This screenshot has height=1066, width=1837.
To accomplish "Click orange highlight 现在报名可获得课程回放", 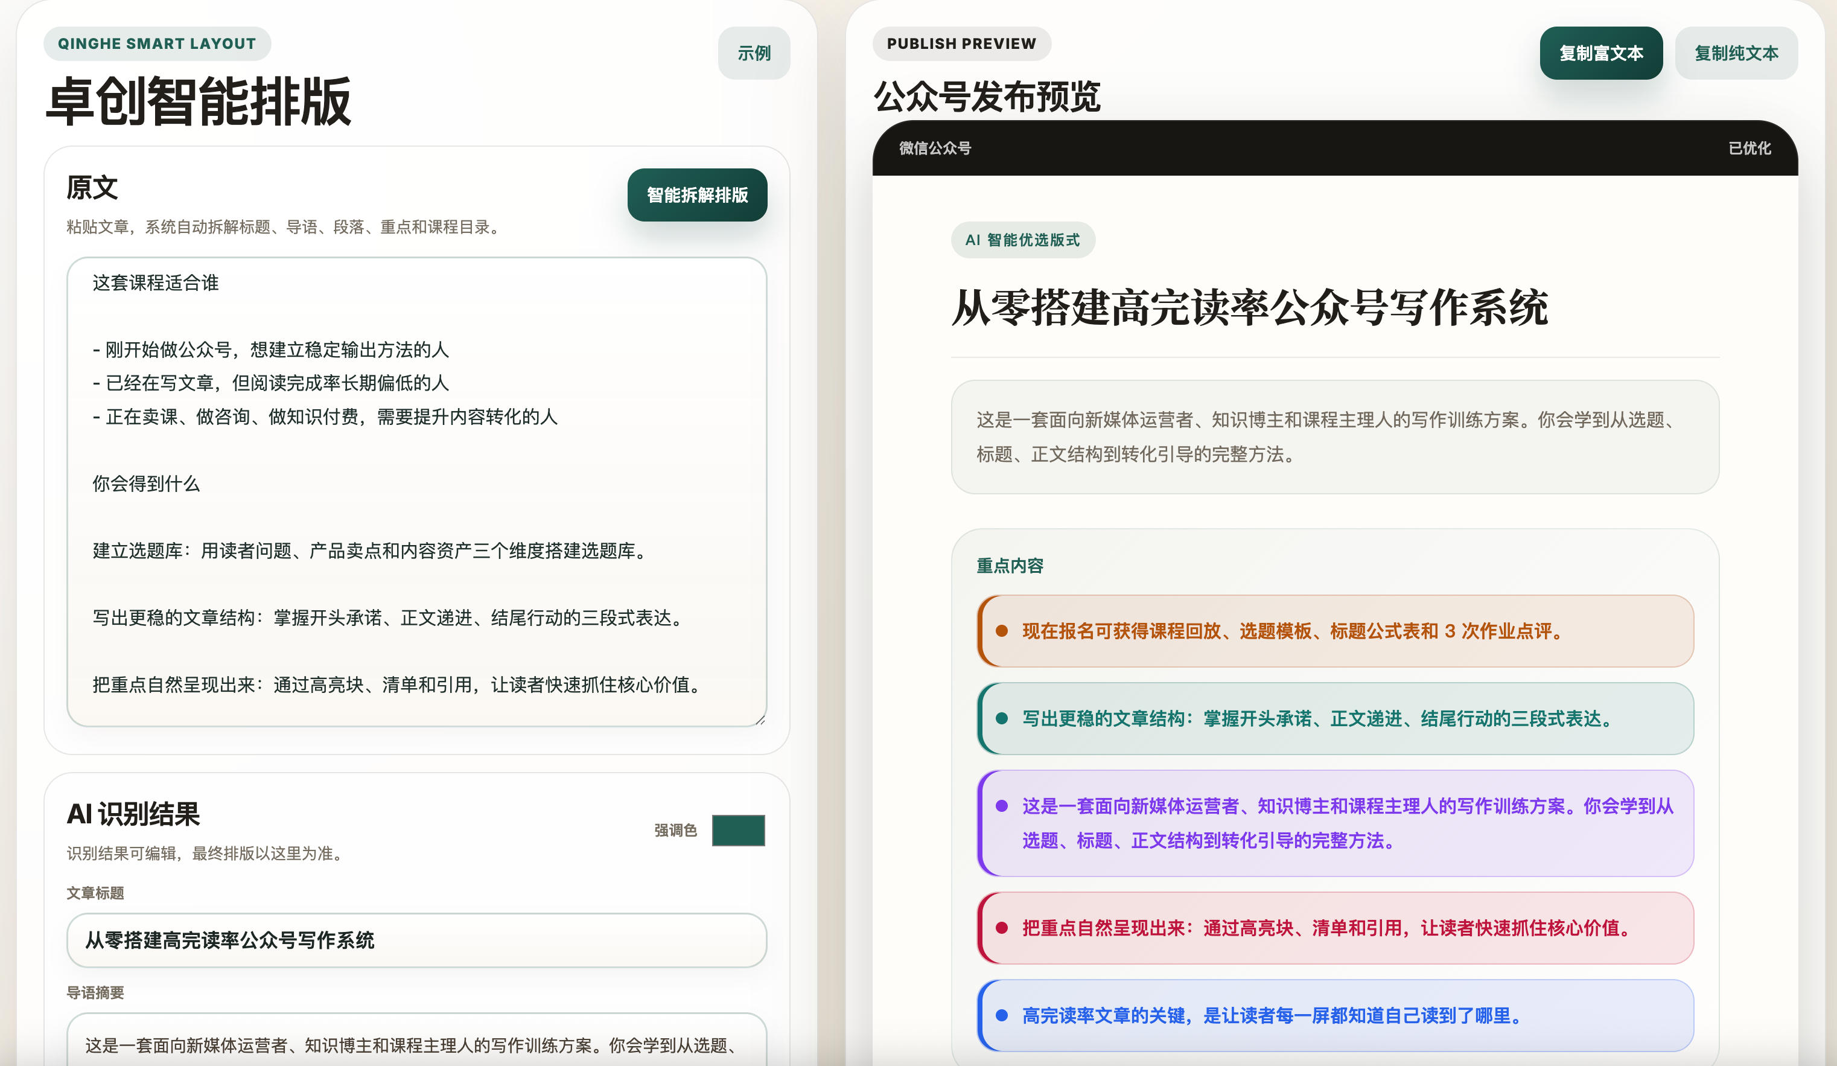I will [x=1335, y=631].
